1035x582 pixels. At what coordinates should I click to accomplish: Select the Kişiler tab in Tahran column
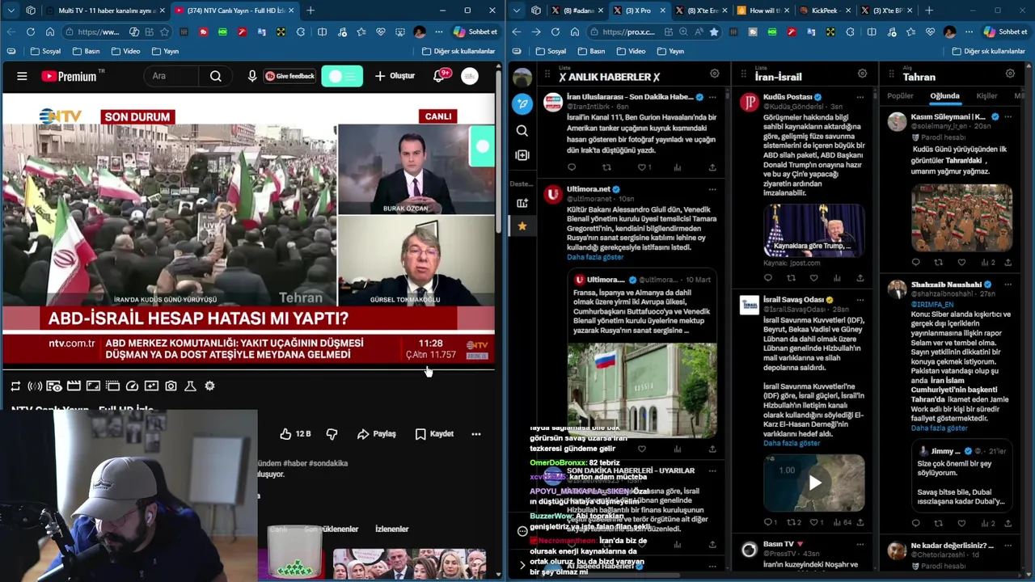[x=986, y=95]
